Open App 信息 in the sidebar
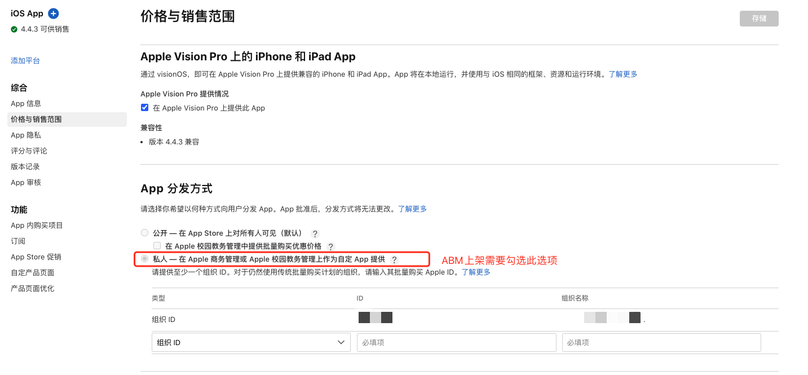This screenshot has height=375, width=808. point(26,104)
